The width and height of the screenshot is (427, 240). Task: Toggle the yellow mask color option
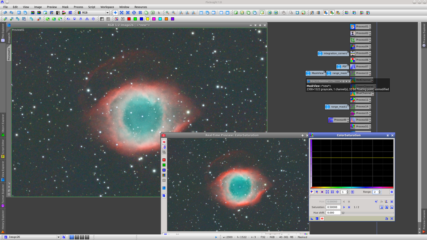pos(148,19)
